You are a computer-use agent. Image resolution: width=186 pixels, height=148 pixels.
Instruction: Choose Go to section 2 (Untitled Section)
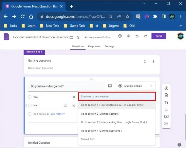[117, 114]
